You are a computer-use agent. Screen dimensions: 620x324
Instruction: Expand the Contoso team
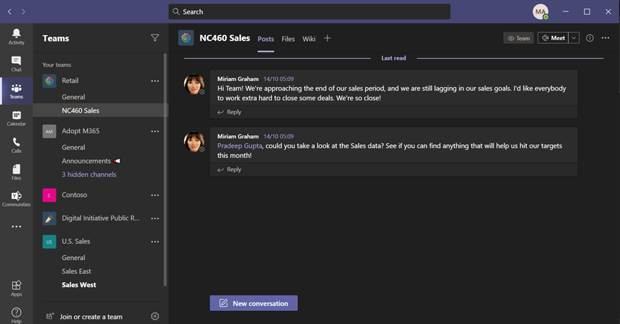[74, 195]
